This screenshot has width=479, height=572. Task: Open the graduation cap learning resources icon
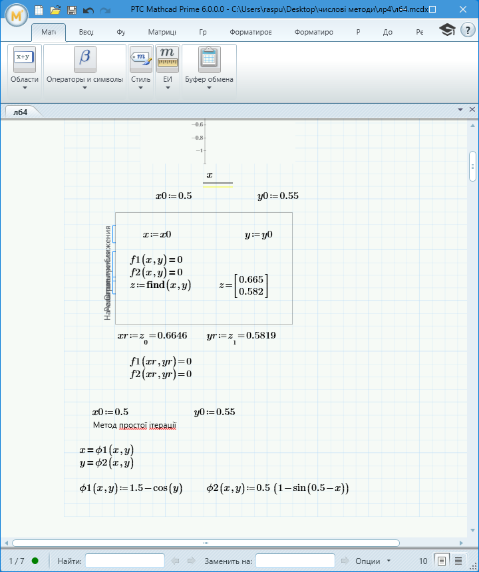coord(447,29)
